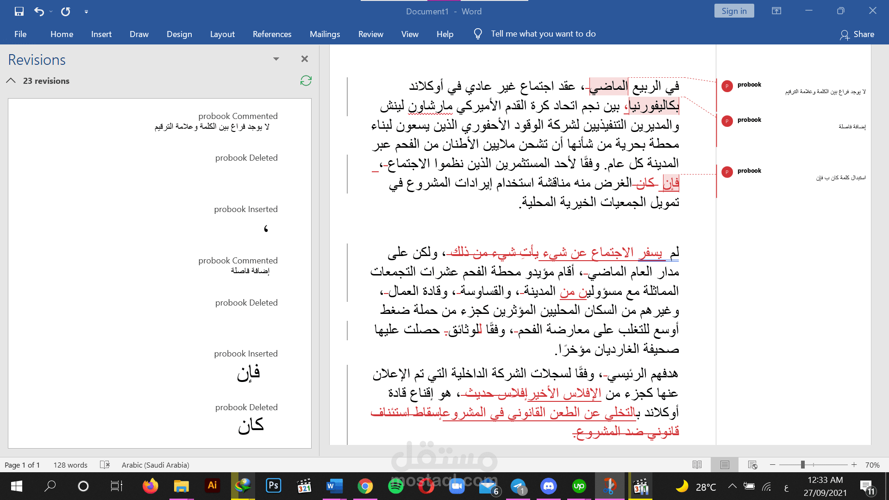Click the Undo arrow icon
Viewport: 889px width, 500px height.
click(39, 12)
